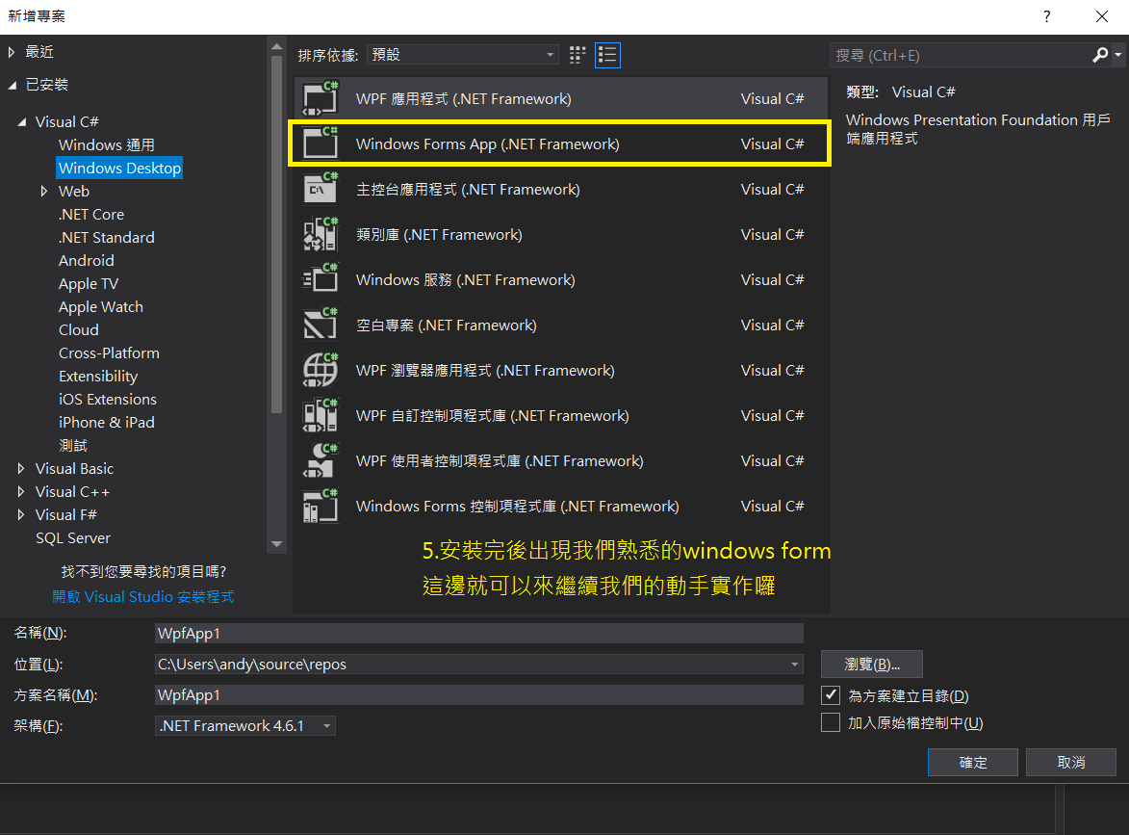Select the Windows Forms App template icon
Screen dimensions: 1129x835
[321, 144]
